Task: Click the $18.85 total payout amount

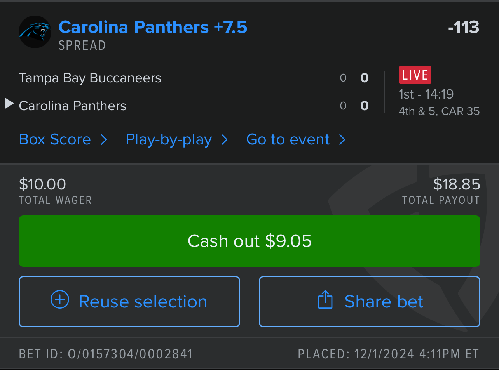Action: click(x=457, y=184)
